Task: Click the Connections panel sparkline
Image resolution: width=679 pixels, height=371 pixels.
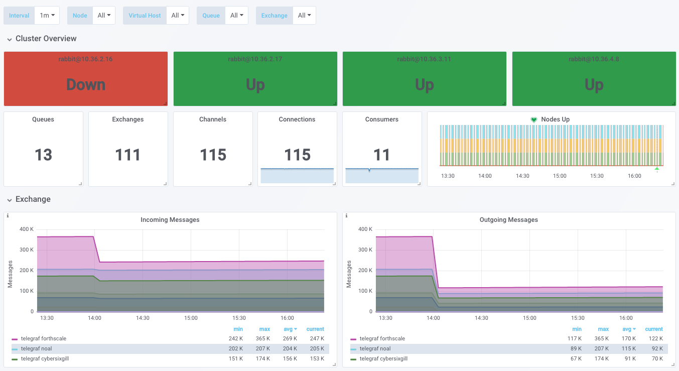Action: point(297,176)
